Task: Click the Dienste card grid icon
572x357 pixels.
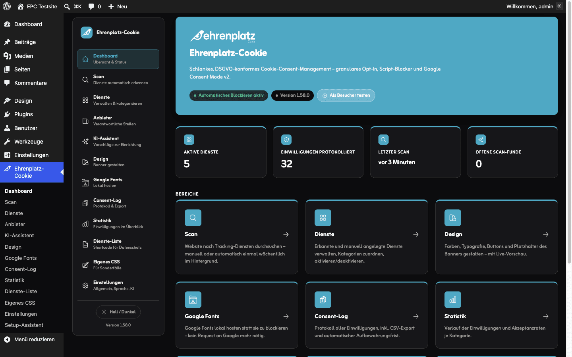Action: tap(323, 218)
